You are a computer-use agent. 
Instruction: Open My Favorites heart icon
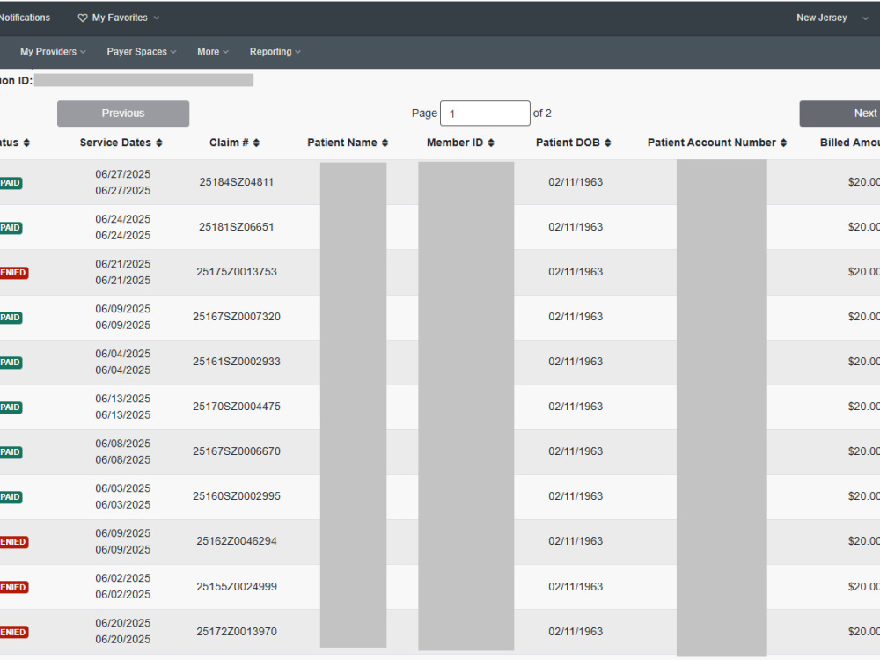83,18
